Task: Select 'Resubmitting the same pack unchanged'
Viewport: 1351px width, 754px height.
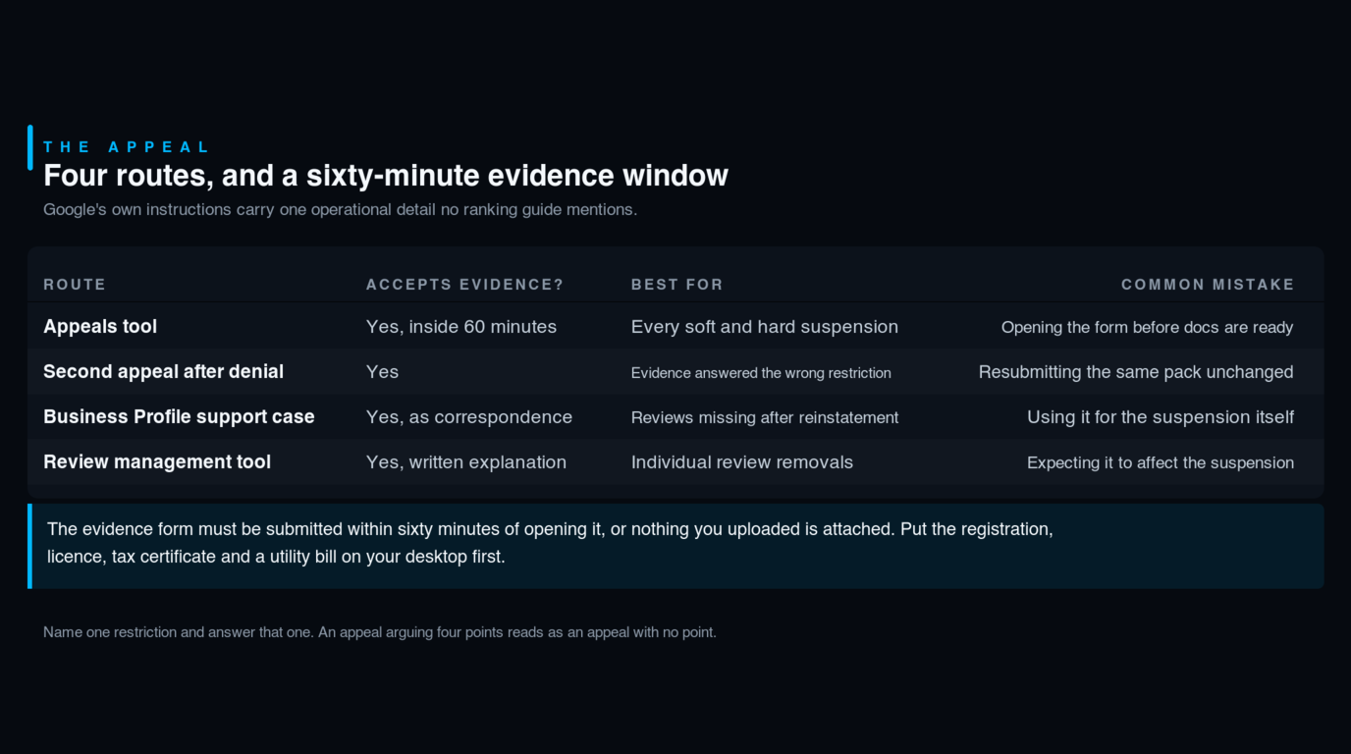Action: [1136, 372]
